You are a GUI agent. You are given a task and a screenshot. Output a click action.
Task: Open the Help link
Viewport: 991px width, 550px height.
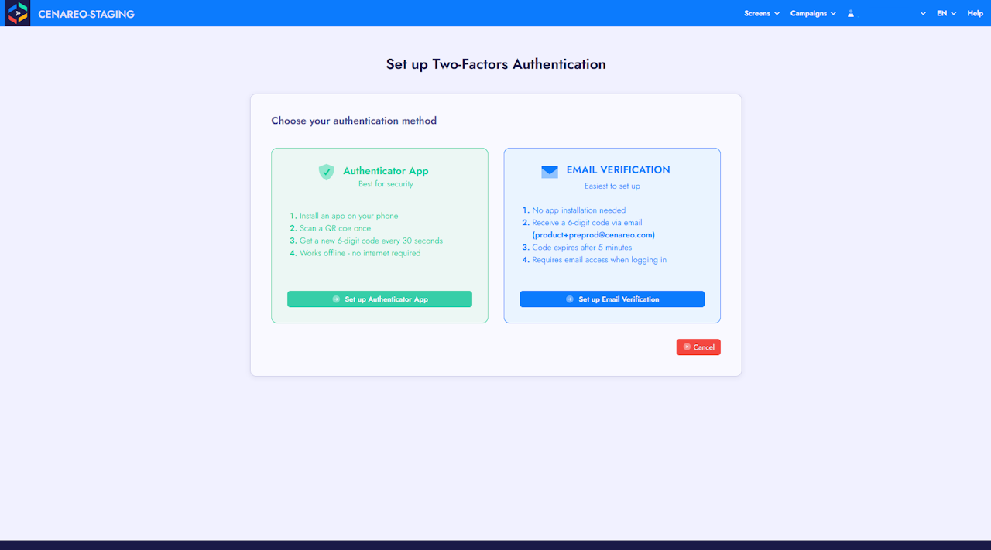coord(975,13)
